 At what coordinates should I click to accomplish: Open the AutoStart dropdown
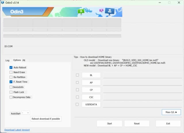point(26,113)
